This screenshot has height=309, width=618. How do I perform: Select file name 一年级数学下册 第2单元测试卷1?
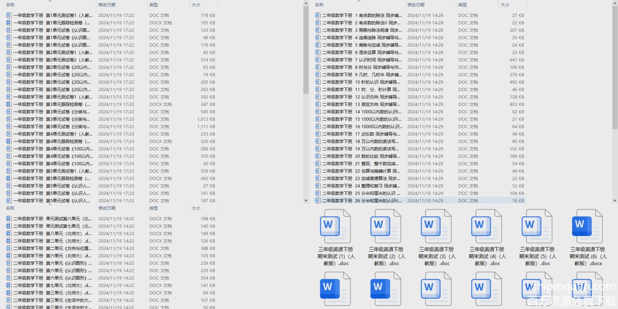tap(53, 52)
